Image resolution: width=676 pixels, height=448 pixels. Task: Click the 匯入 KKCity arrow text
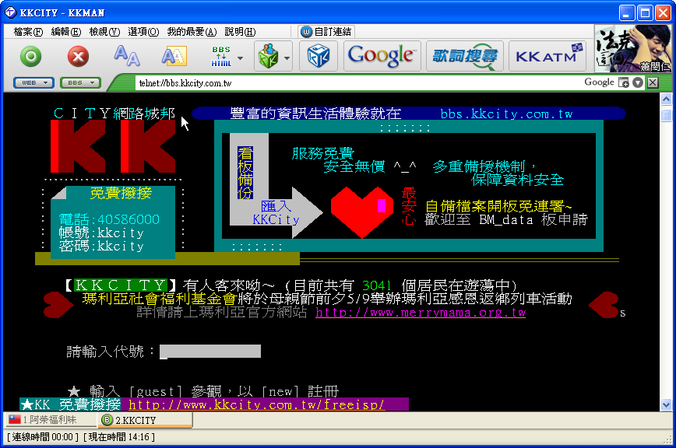(x=276, y=212)
